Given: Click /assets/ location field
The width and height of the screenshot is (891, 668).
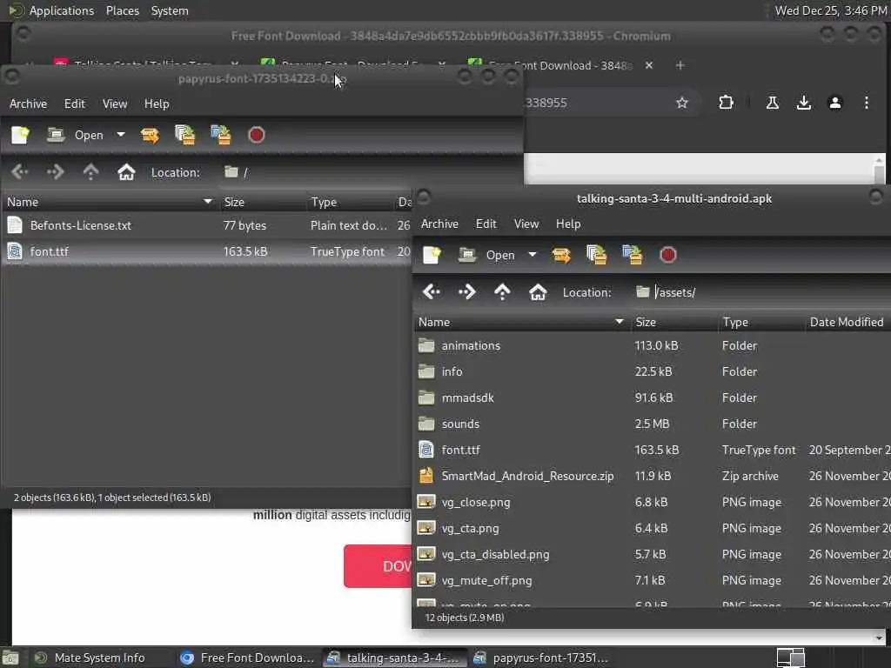Looking at the screenshot, I should tap(760, 292).
